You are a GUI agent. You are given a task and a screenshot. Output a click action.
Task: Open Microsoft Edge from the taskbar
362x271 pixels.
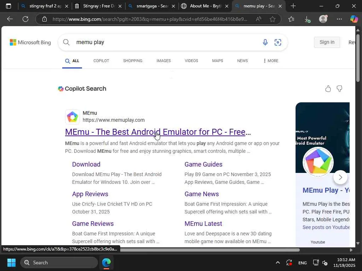tap(106, 263)
